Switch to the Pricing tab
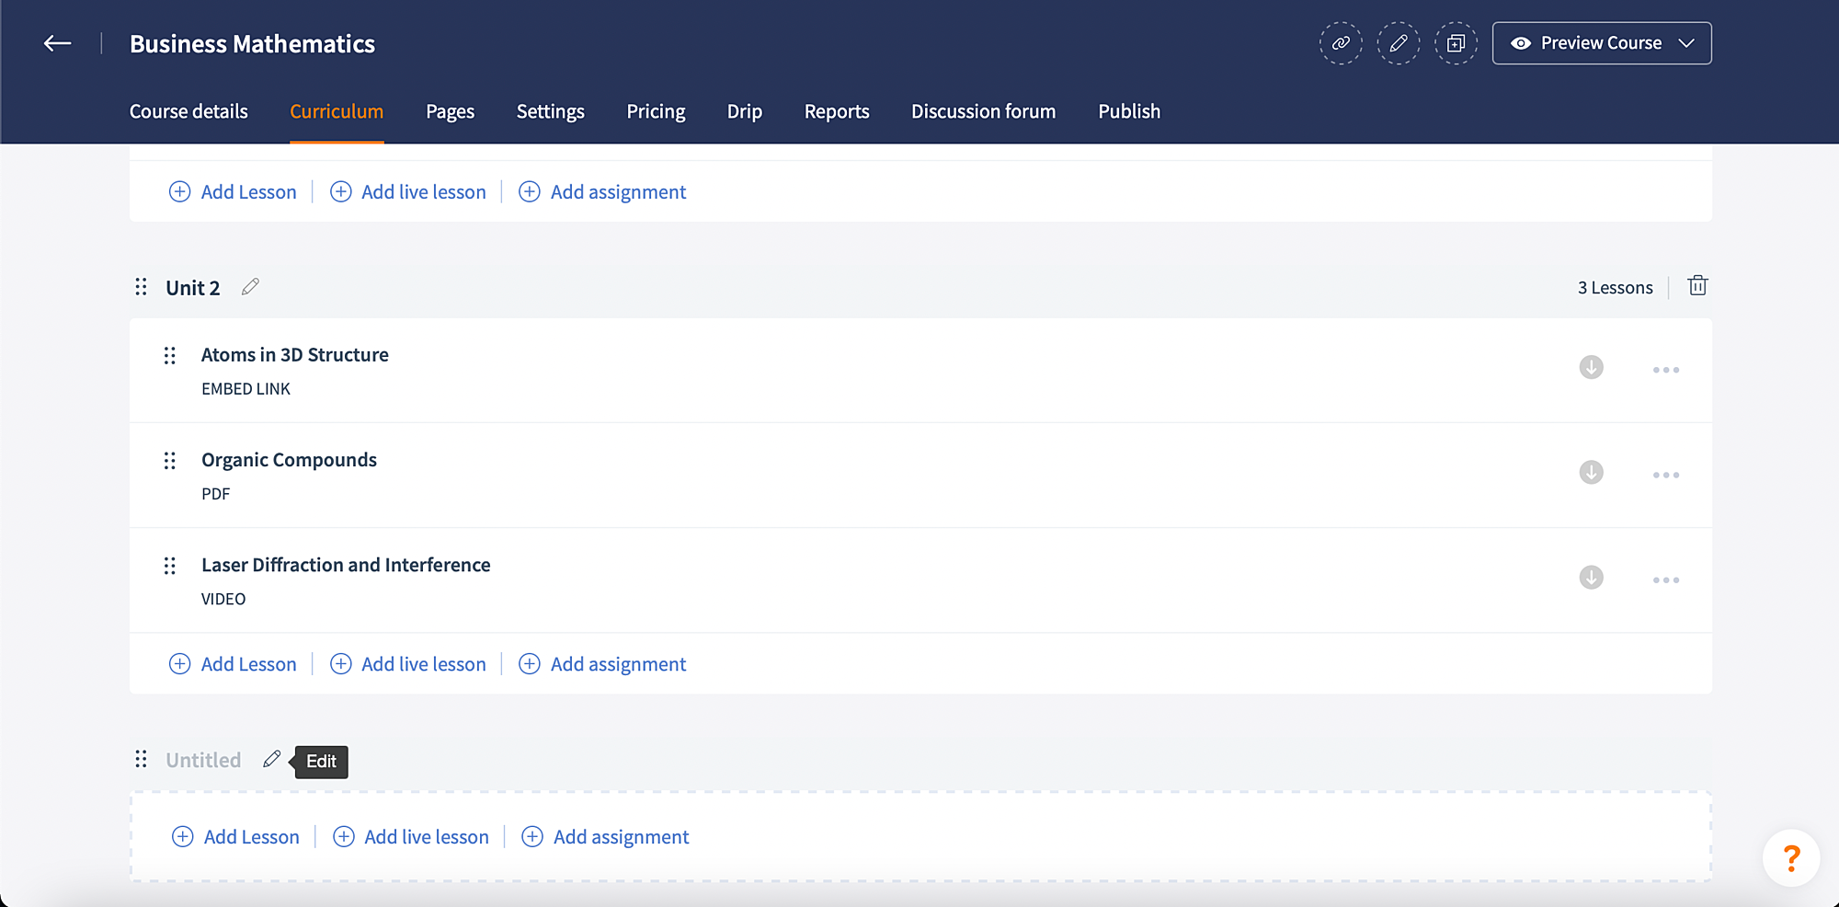 coord(656,111)
